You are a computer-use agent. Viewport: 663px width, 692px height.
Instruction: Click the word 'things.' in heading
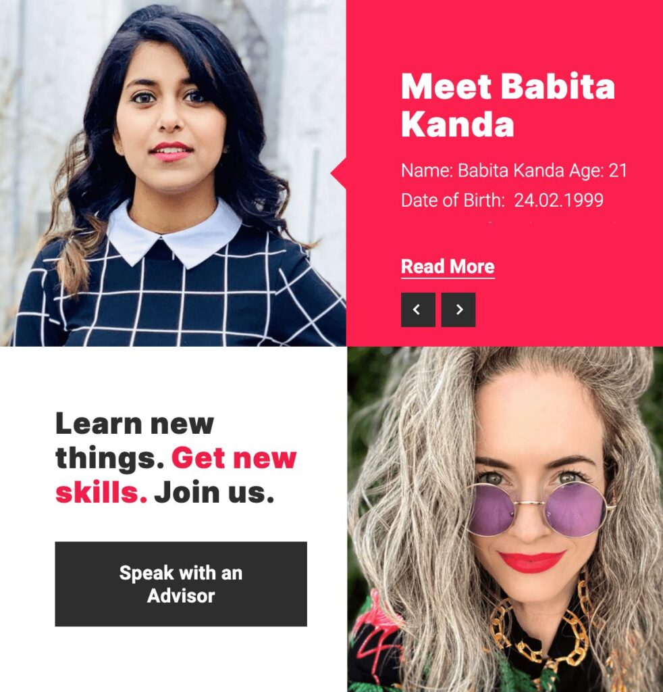(x=110, y=459)
